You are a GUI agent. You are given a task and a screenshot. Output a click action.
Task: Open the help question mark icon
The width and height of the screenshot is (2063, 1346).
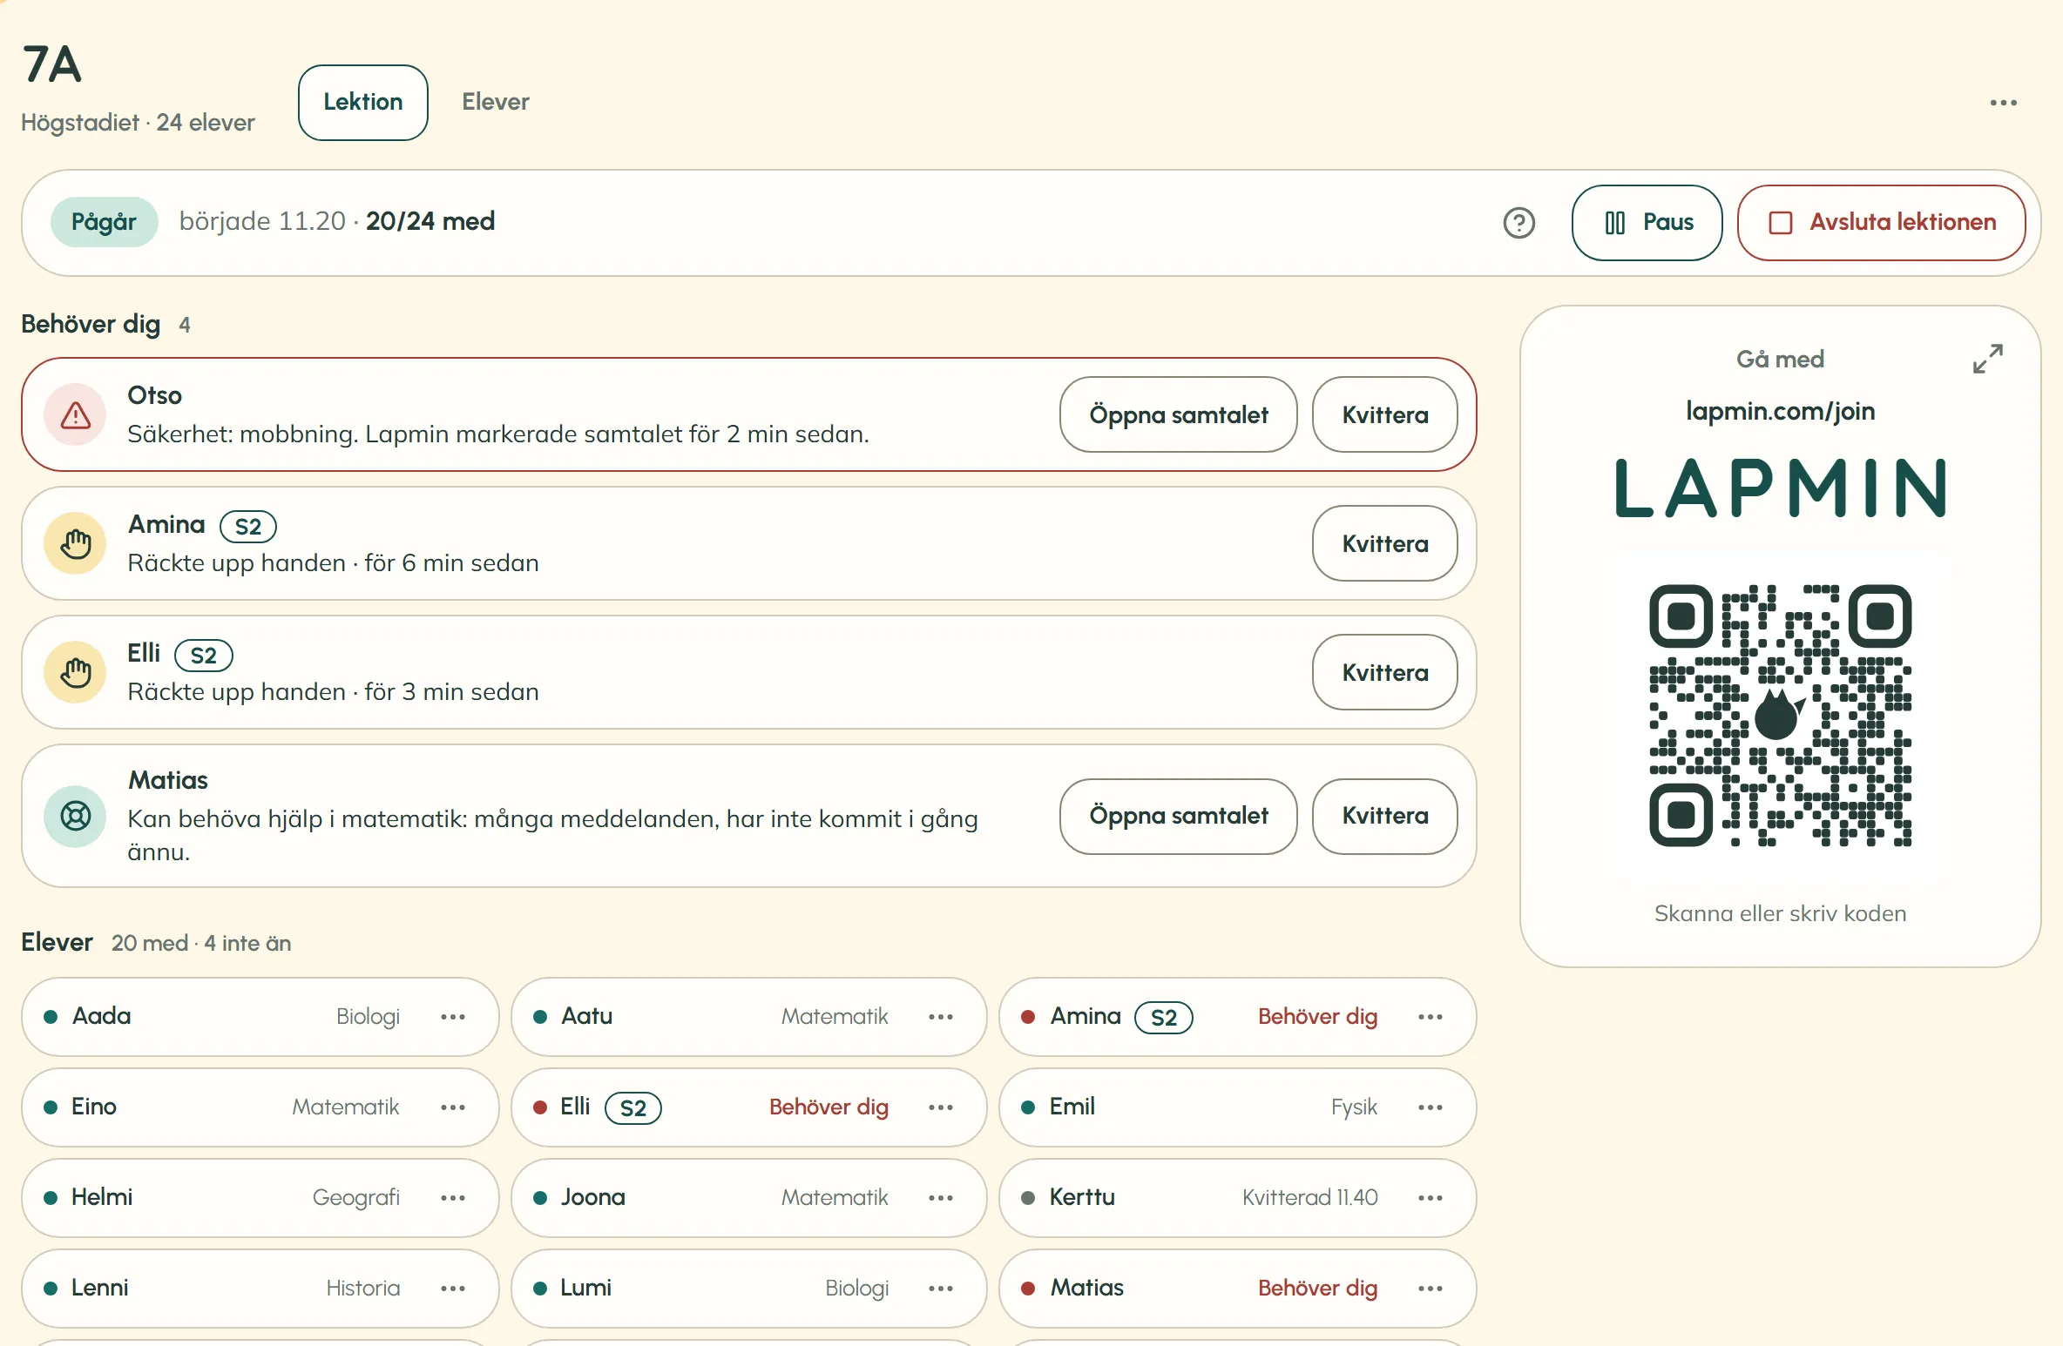click(1519, 223)
